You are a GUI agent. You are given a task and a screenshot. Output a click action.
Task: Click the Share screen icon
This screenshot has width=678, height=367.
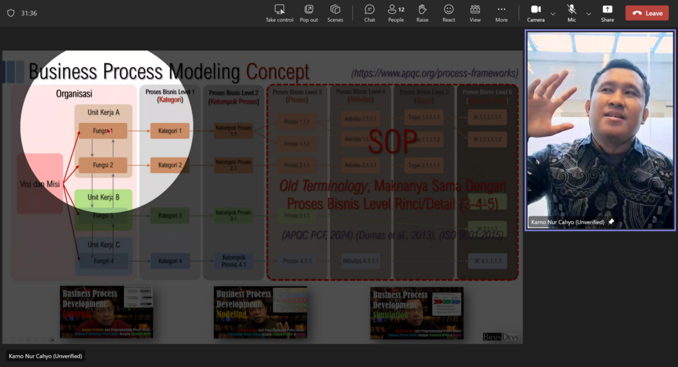tap(607, 13)
